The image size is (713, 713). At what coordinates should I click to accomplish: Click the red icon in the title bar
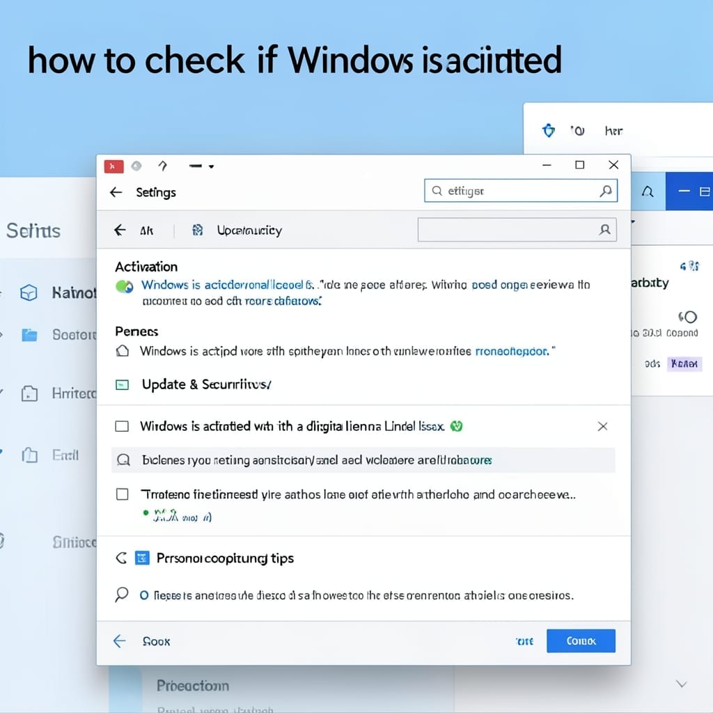click(113, 166)
